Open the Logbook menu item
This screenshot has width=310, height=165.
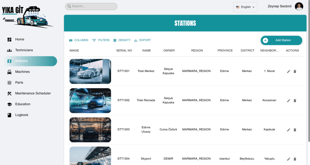31,115
